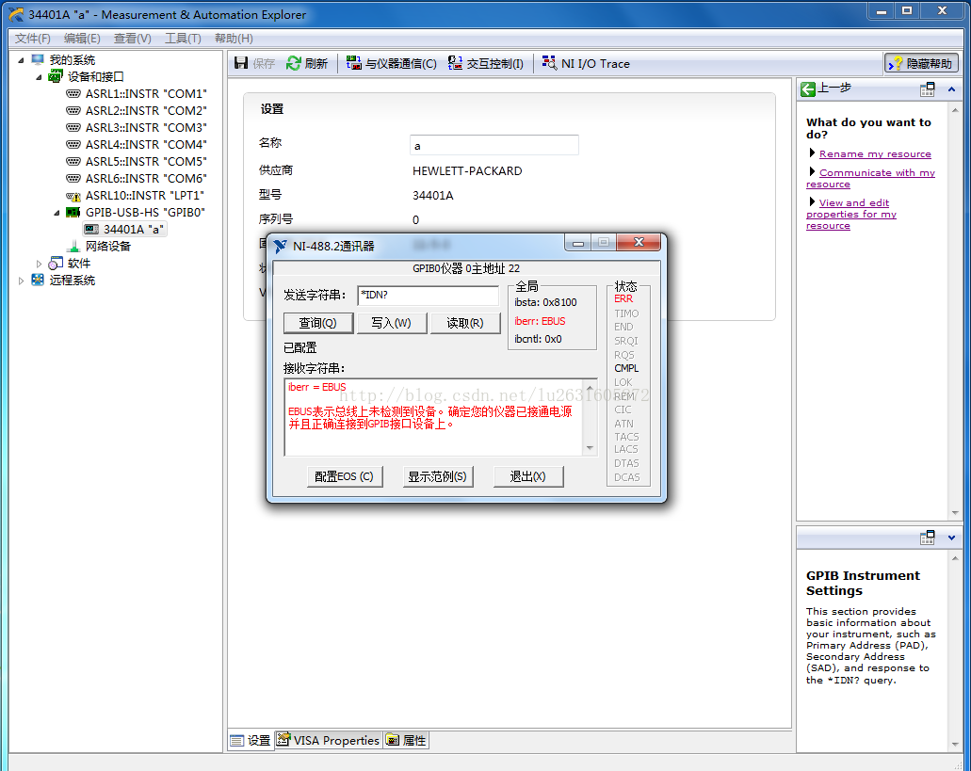Click the lower help panel scrollbar down arrow
This screenshot has height=771, width=971.
(x=955, y=745)
